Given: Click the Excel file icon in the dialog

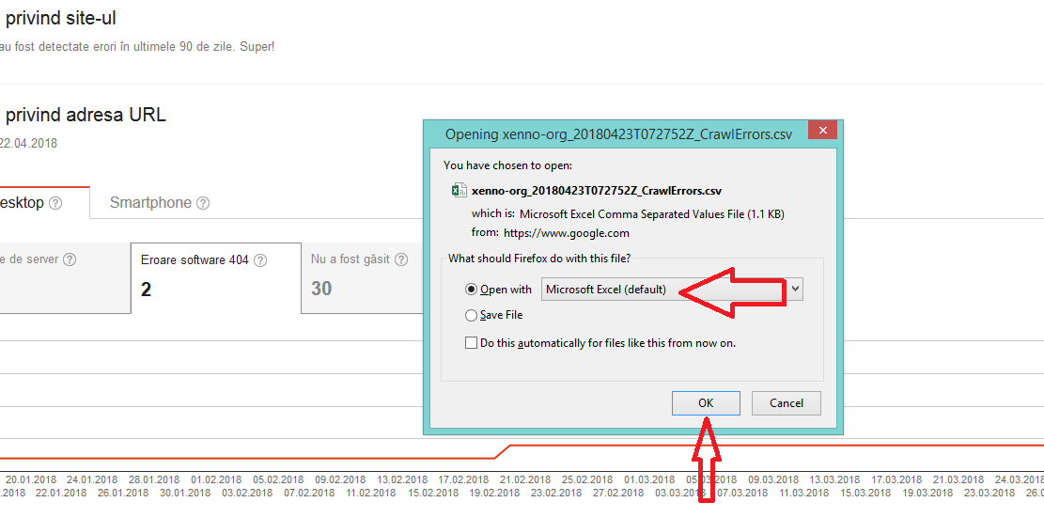Looking at the screenshot, I should pyautogui.click(x=459, y=191).
